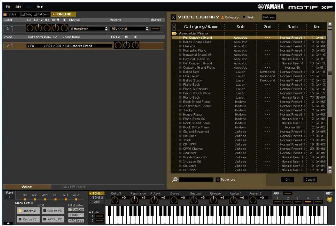Open the Reverb type dropdown showing REV-X Hall
Viewport: 336px width, 226px height.
click(x=129, y=29)
